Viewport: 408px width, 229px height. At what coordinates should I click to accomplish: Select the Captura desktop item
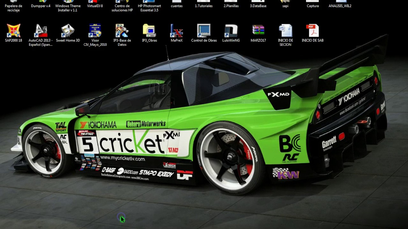click(x=313, y=4)
